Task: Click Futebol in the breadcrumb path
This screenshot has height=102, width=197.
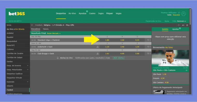Action: pos(39,25)
